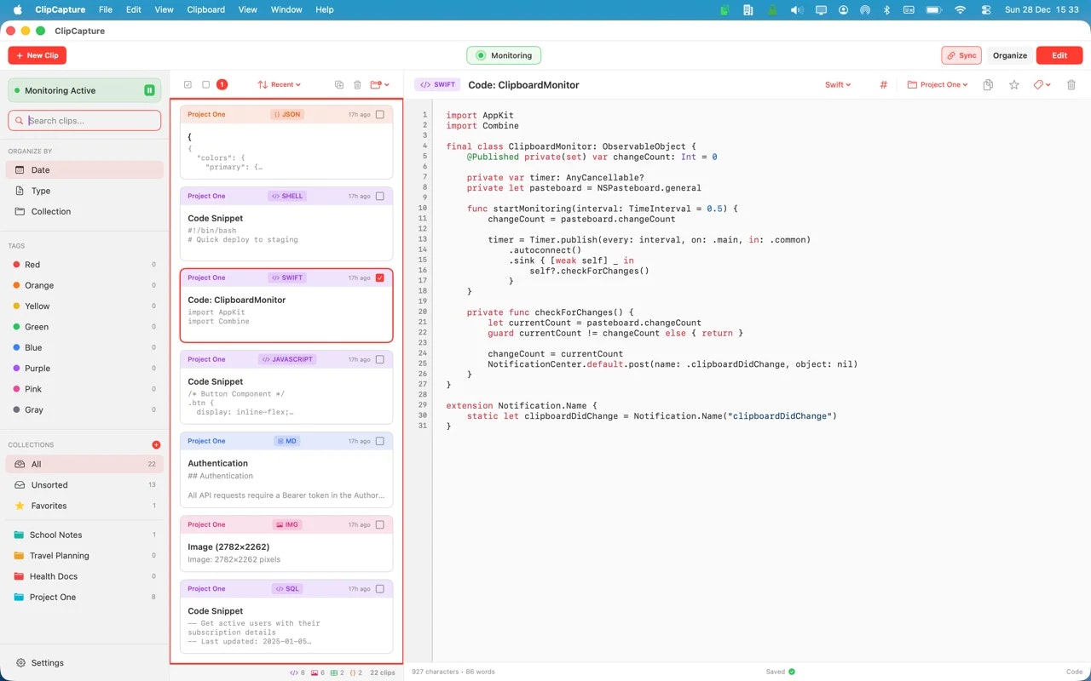Click the New Clip button
The image size is (1091, 681).
coord(37,54)
